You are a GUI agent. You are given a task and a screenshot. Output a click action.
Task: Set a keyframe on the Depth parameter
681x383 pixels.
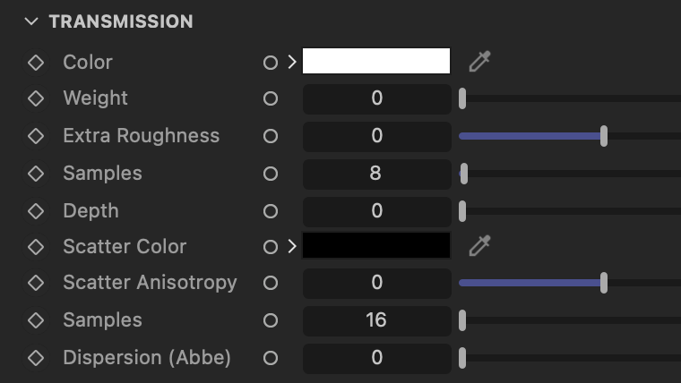coord(36,211)
